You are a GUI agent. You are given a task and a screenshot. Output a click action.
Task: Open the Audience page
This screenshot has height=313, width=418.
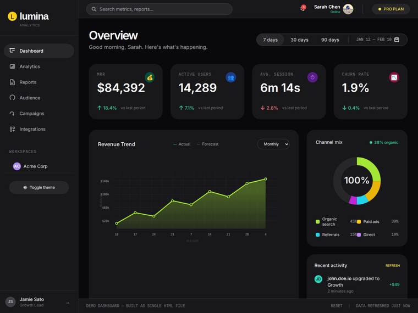click(x=39, y=98)
